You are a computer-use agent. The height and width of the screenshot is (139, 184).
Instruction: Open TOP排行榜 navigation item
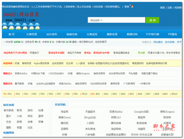(x=152, y=34)
